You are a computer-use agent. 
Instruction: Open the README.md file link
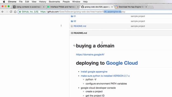click(80, 26)
